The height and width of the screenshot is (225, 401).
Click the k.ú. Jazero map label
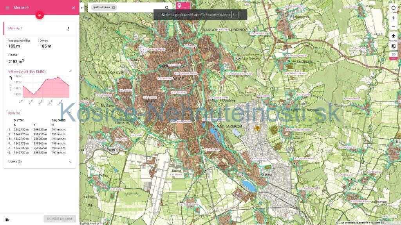[x=213, y=150]
